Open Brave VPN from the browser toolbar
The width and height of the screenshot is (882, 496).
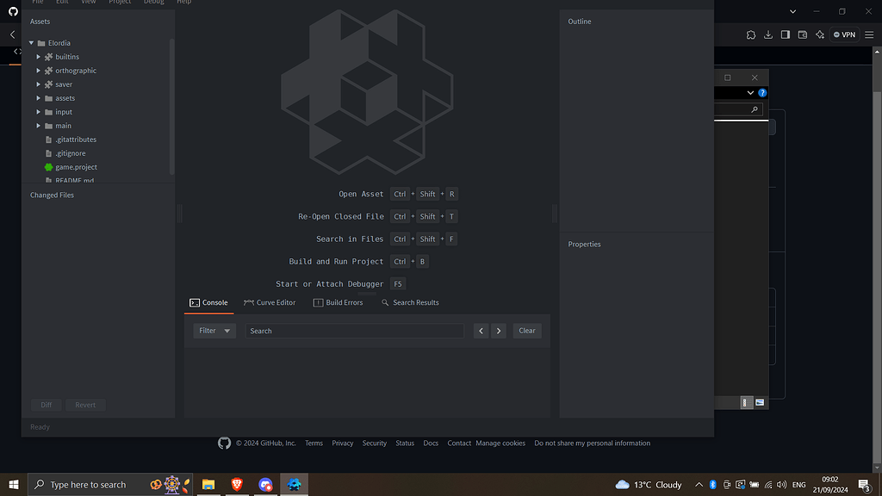843,34
